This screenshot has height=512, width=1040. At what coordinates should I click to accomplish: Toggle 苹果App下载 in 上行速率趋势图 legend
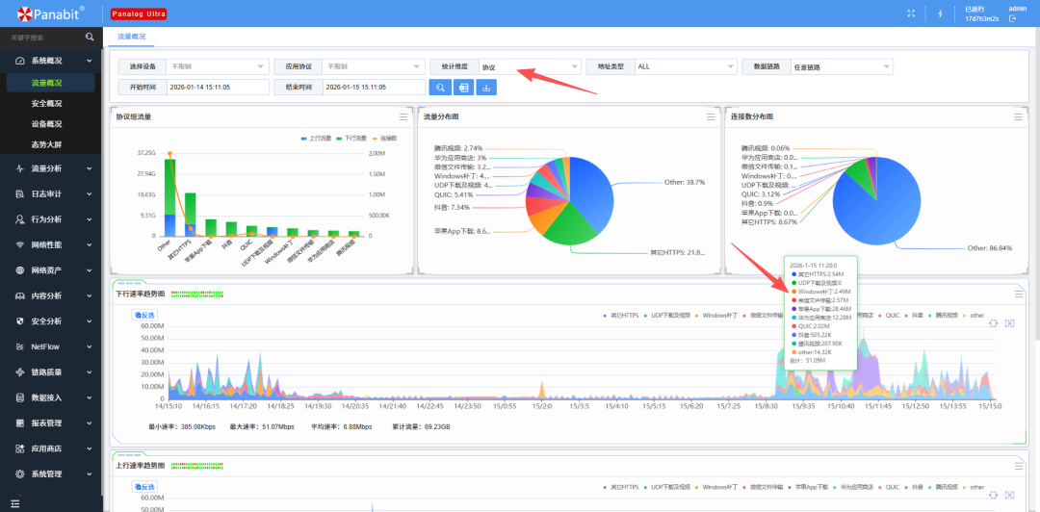(x=808, y=488)
